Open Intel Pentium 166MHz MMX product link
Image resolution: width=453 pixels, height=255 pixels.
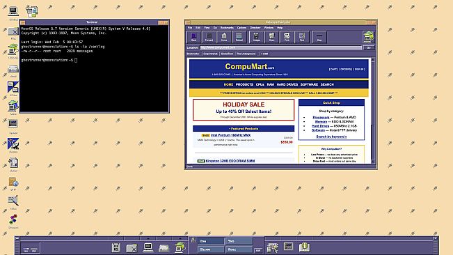(230, 135)
